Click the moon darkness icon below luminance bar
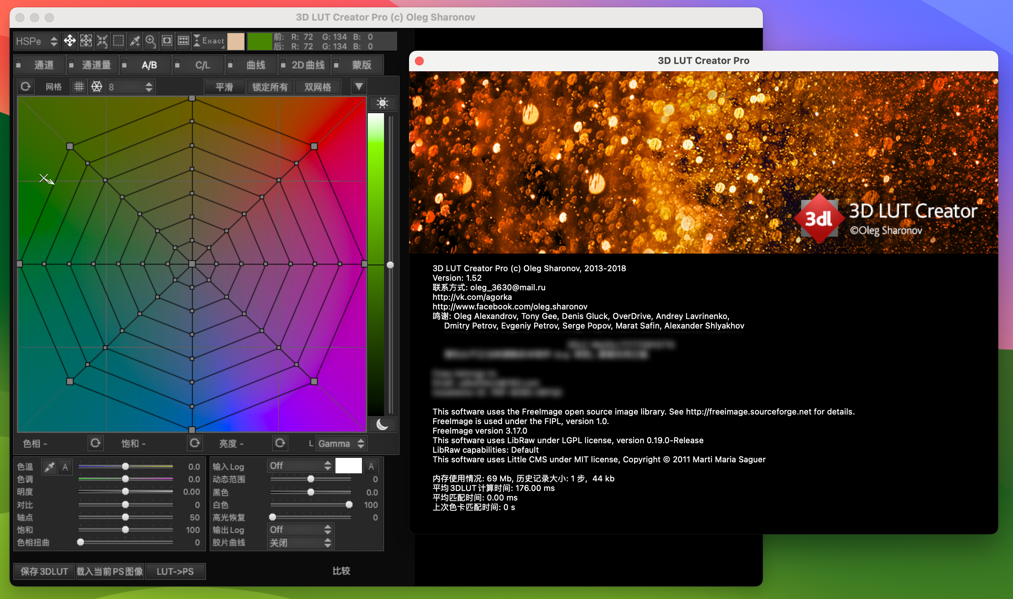This screenshot has width=1013, height=599. tap(382, 424)
